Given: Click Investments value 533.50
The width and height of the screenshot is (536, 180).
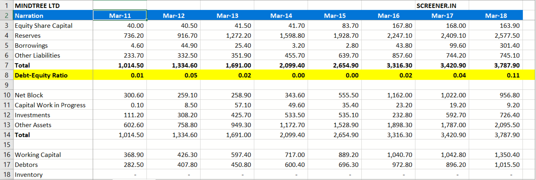Looking at the screenshot, I should click(295, 115).
